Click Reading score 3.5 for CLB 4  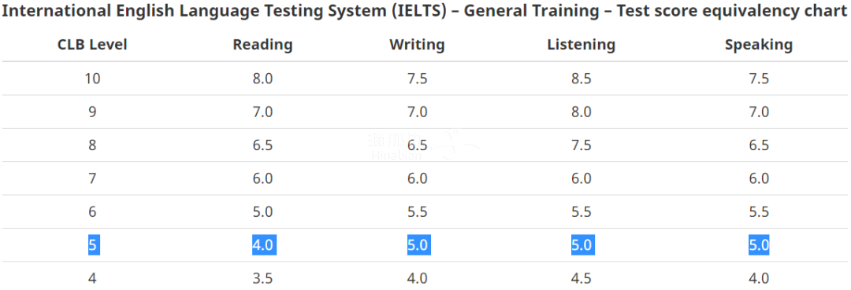click(262, 279)
